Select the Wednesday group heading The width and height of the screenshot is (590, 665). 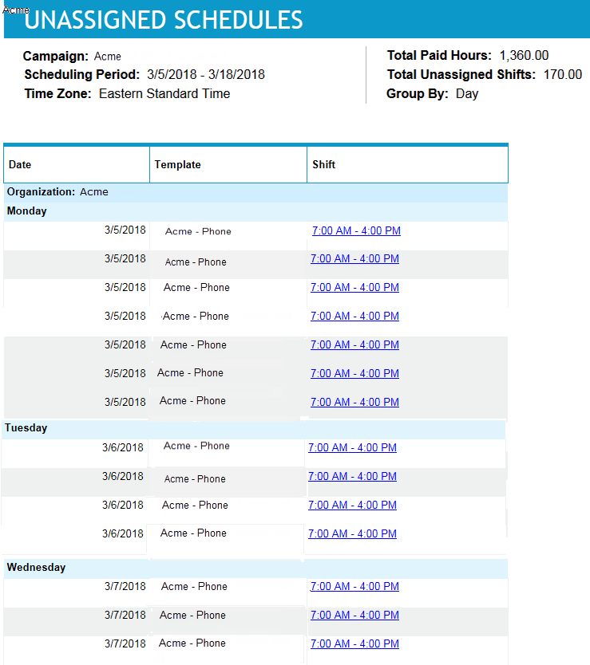coord(255,568)
